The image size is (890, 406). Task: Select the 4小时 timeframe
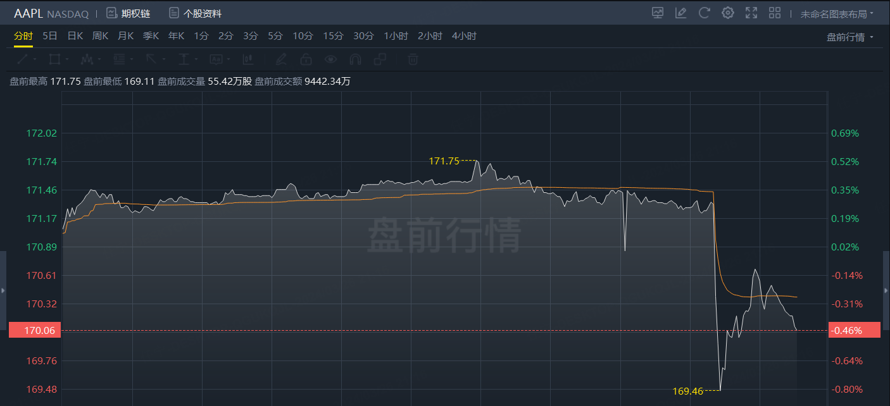pyautogui.click(x=464, y=36)
